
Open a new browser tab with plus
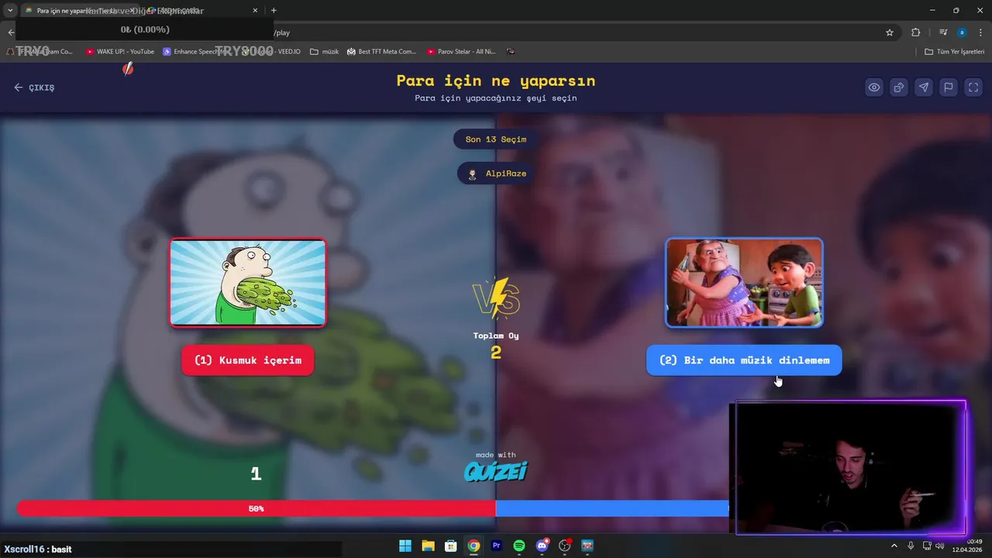tap(274, 10)
